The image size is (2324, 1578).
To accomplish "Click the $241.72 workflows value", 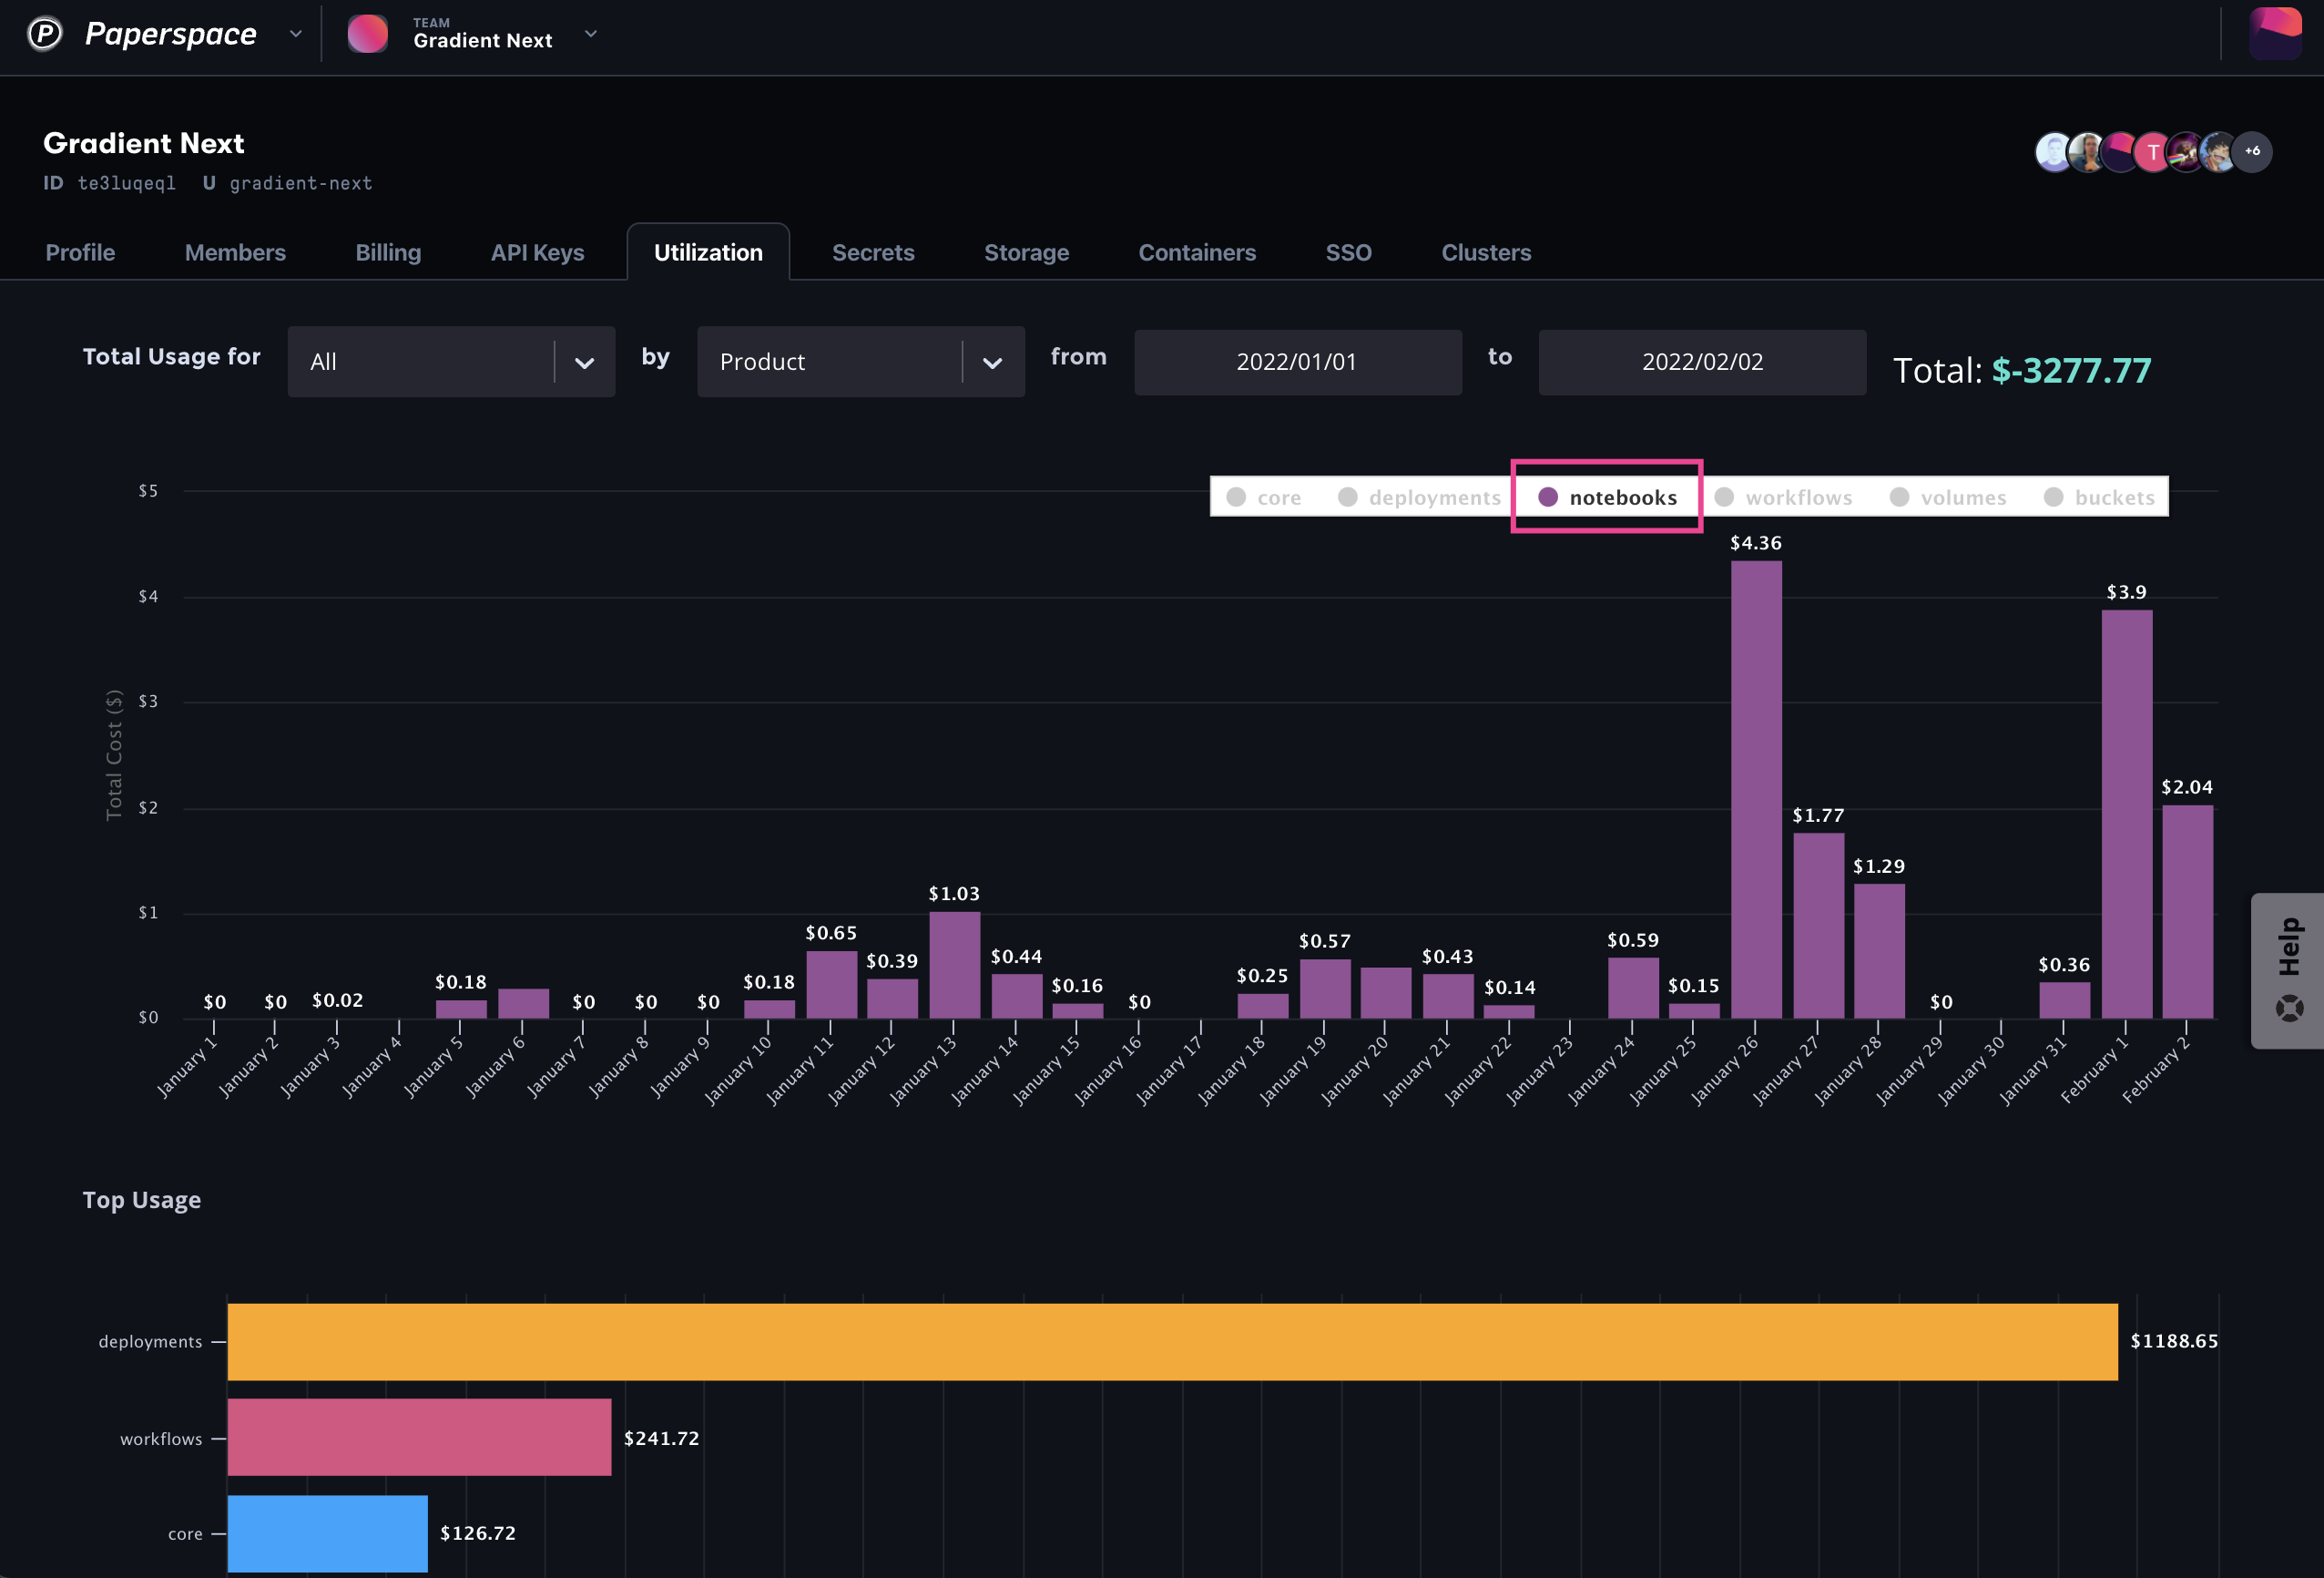I will click(x=661, y=1438).
